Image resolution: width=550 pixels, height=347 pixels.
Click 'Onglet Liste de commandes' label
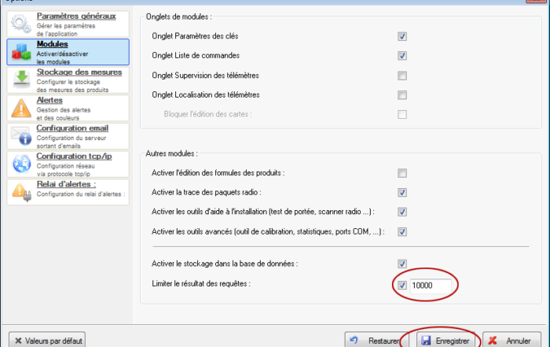point(196,56)
